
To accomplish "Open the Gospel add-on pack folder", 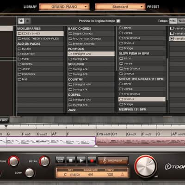I will tap(40, 64).
